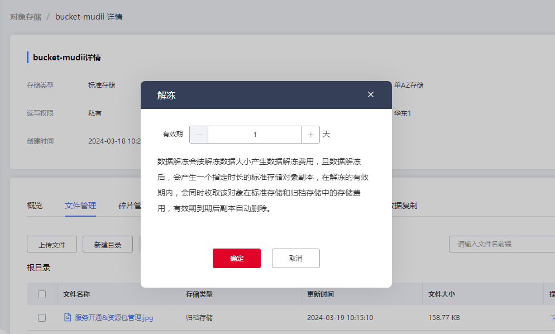Click the file name prefix search field
Viewport: 555px width, 334px height.
pos(502,244)
